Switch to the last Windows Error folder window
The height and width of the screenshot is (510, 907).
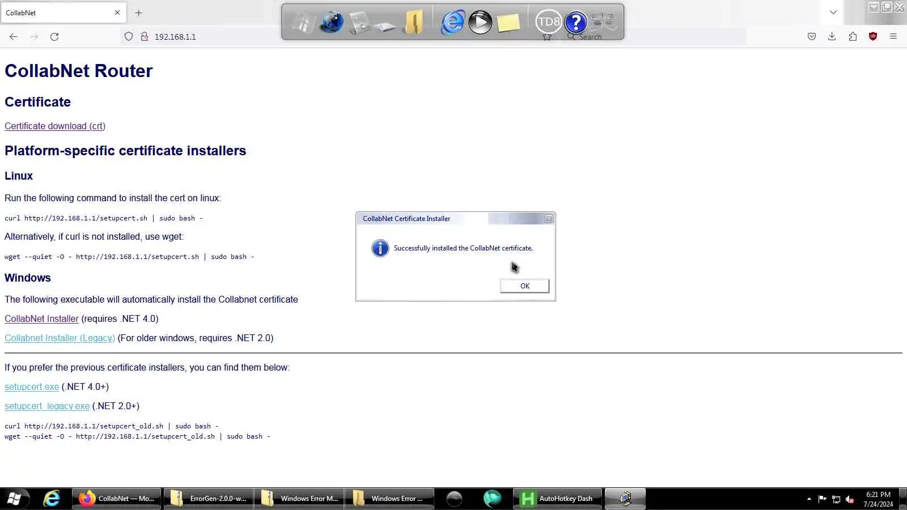point(389,499)
